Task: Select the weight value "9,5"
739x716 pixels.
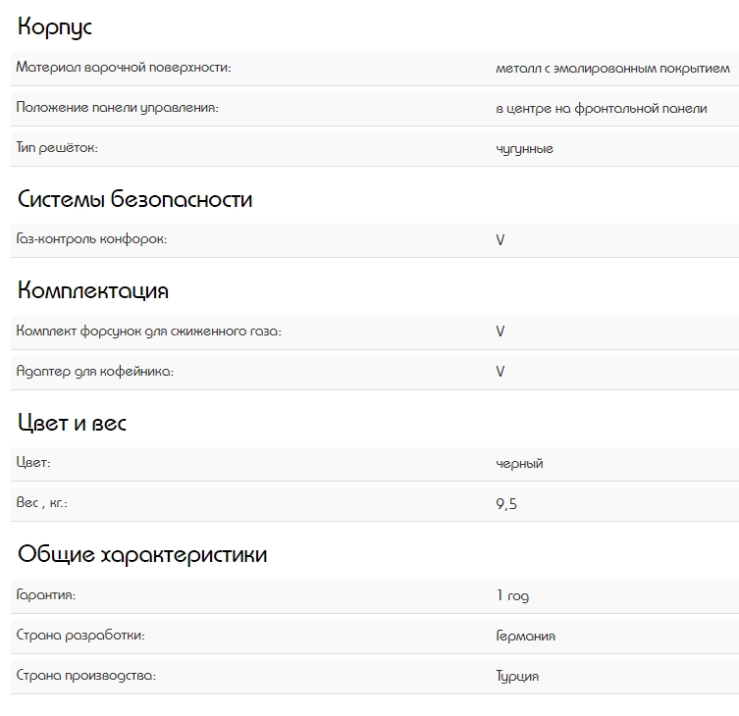Action: 506,504
